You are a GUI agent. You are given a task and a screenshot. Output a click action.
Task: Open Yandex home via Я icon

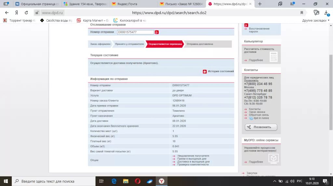pos(17,13)
